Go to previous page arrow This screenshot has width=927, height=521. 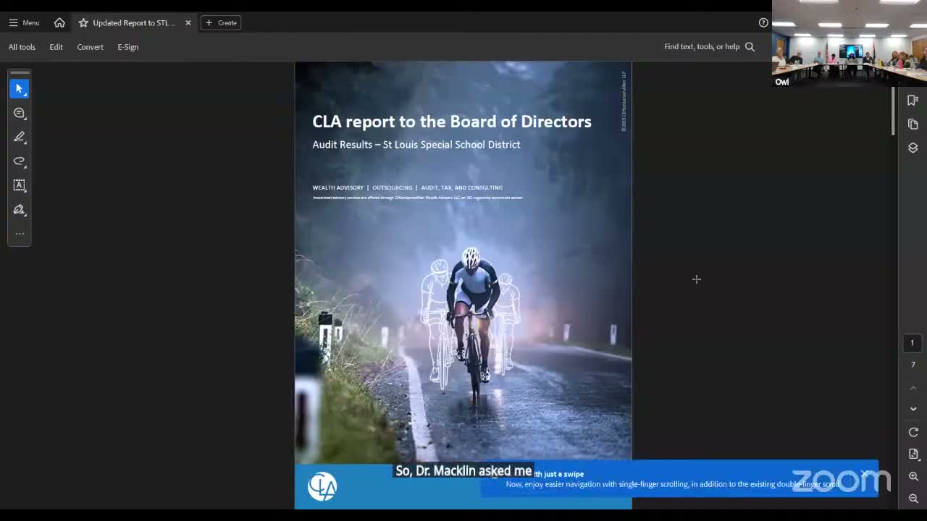tap(913, 389)
